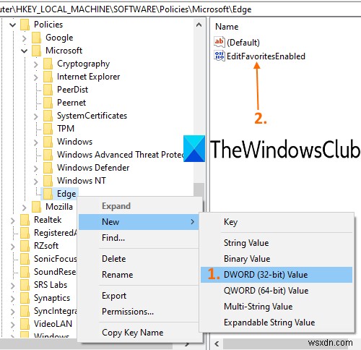Click the Windows Defender folder icon
361x350 pixels.
point(48,168)
